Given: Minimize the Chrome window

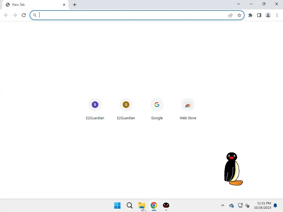Looking at the screenshot, I should coord(251,4).
